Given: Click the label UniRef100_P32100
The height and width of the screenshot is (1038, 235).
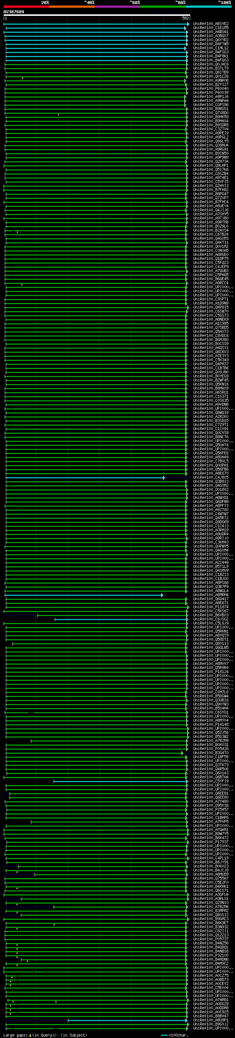Looking at the screenshot, I should pos(210,955).
